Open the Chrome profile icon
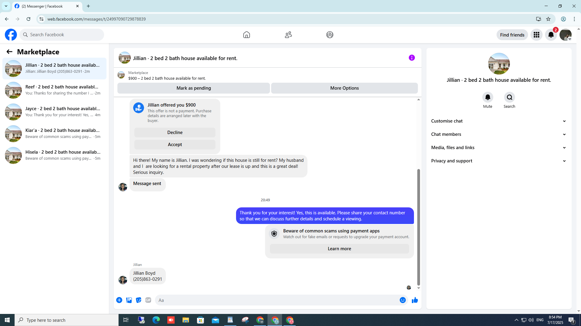 (563, 19)
